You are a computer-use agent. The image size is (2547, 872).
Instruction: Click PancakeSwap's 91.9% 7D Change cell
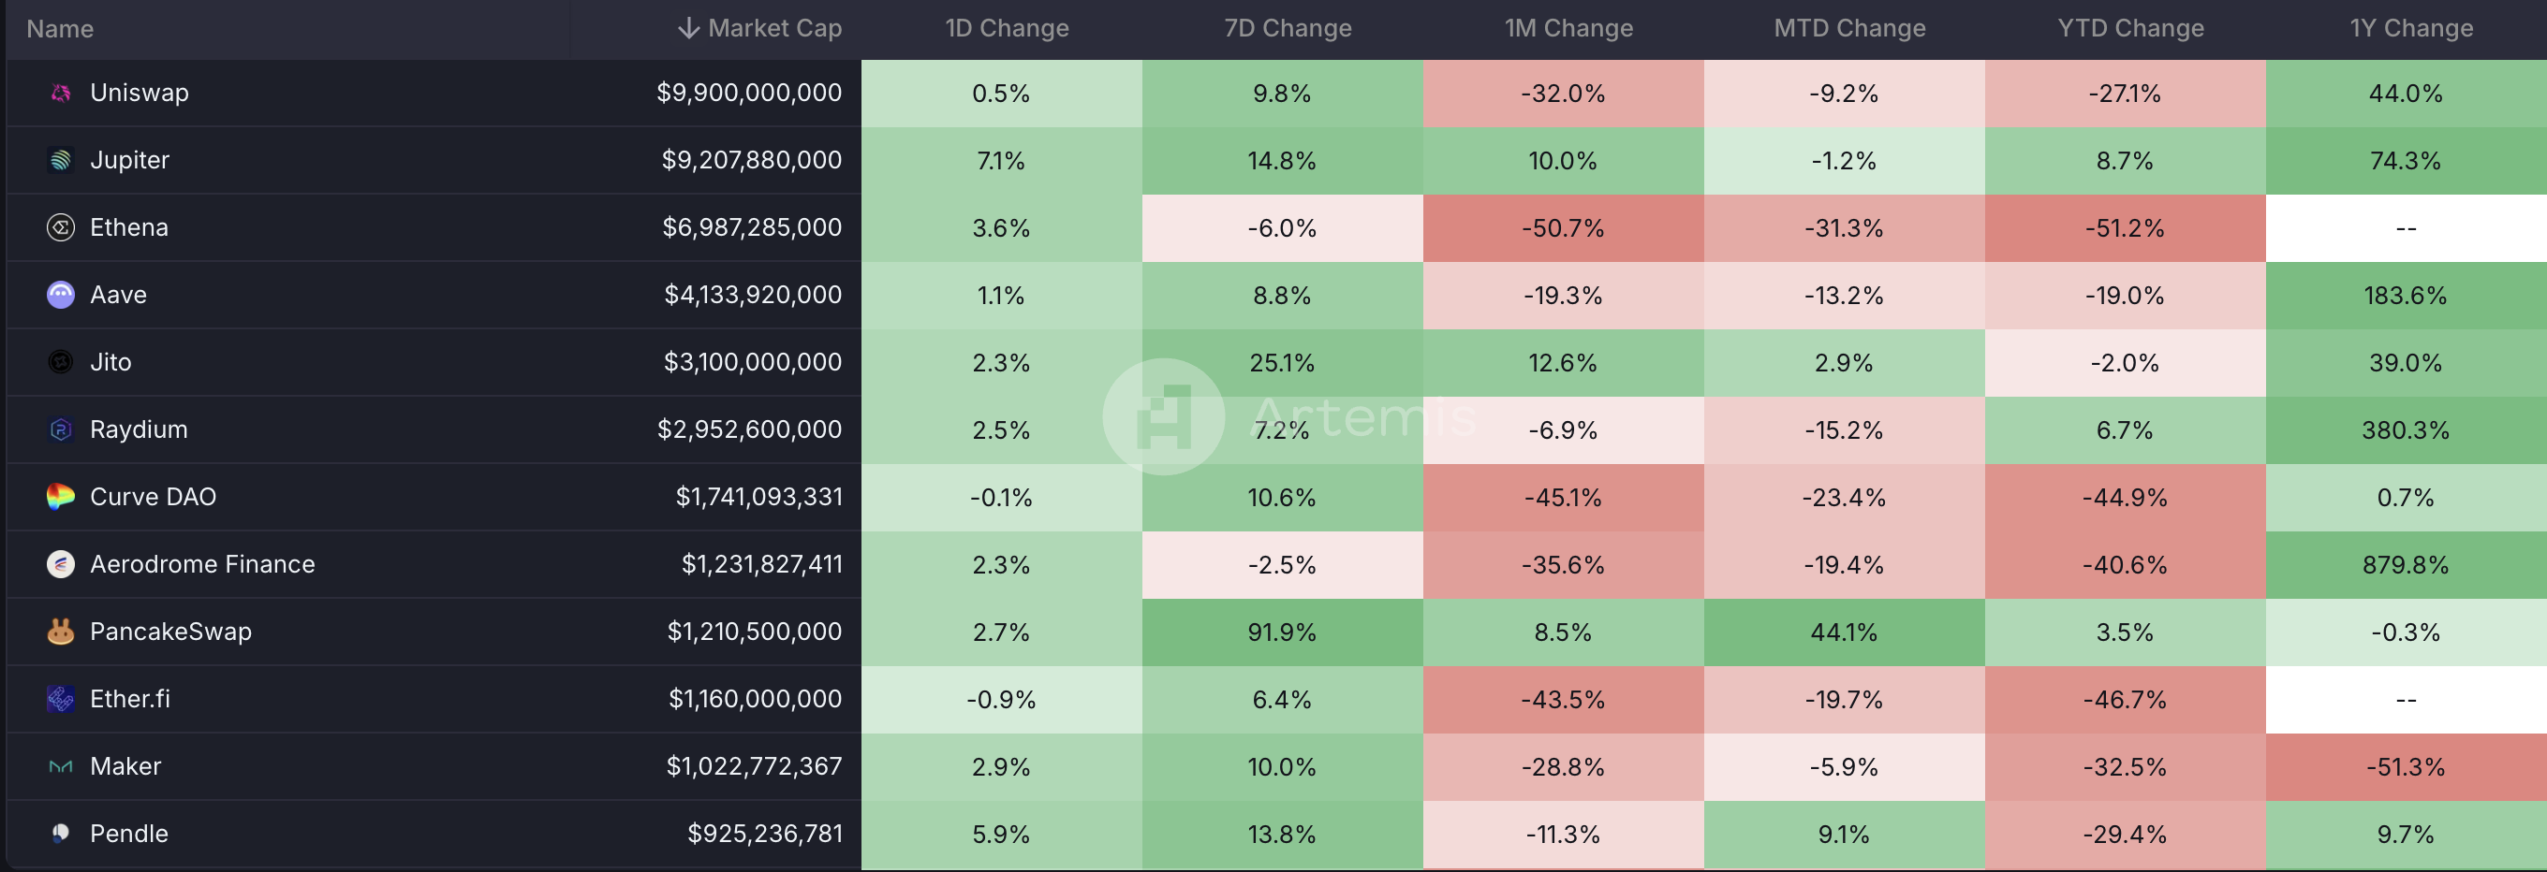click(1281, 632)
